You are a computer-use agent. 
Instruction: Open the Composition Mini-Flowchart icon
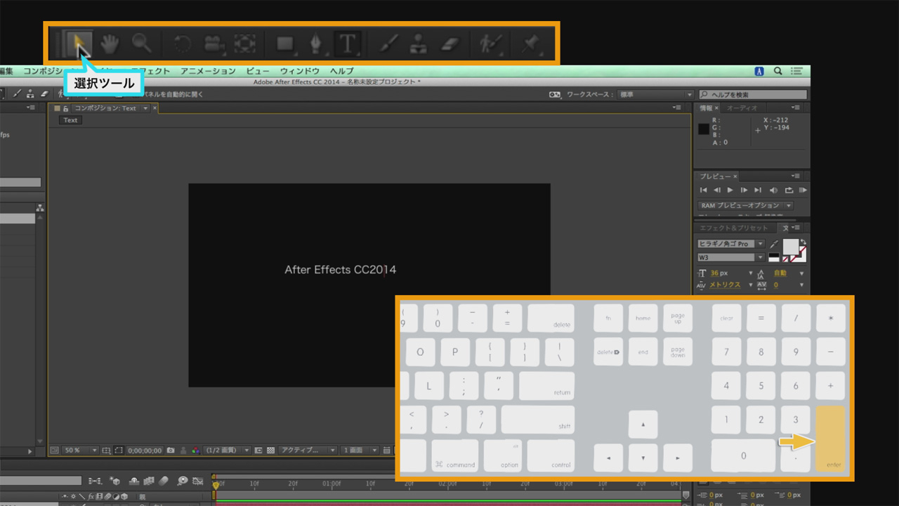coord(93,481)
